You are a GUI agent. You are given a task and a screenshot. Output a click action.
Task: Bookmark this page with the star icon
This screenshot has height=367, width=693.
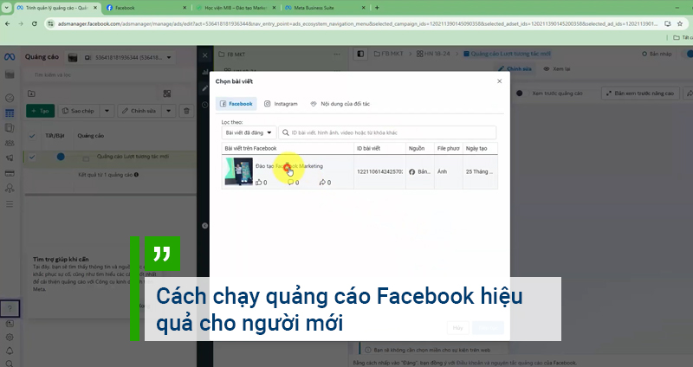(680, 24)
